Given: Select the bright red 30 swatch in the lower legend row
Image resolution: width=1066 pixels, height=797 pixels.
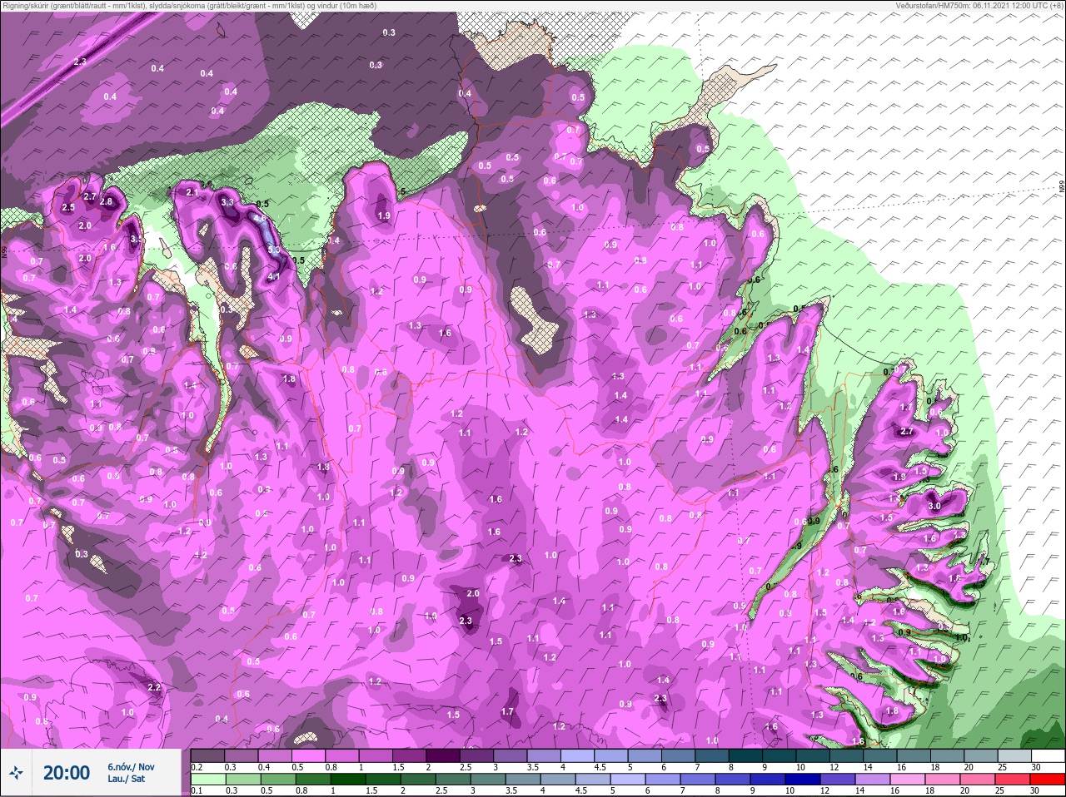Looking at the screenshot, I should click(x=1048, y=779).
